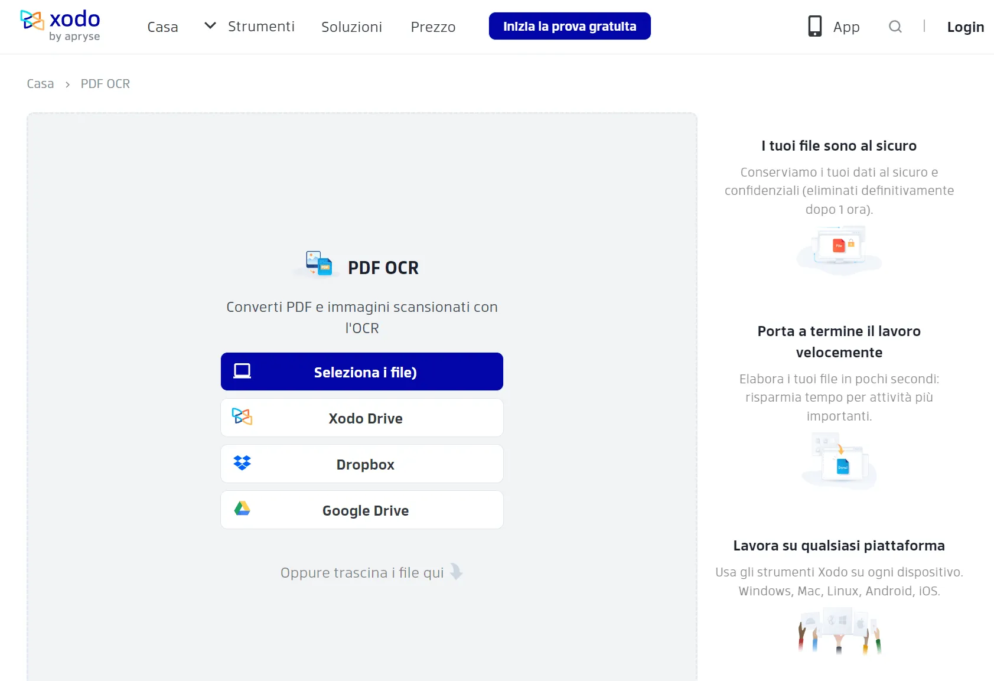Select the PDF OCR tool icon
994x681 pixels.
pos(319,263)
